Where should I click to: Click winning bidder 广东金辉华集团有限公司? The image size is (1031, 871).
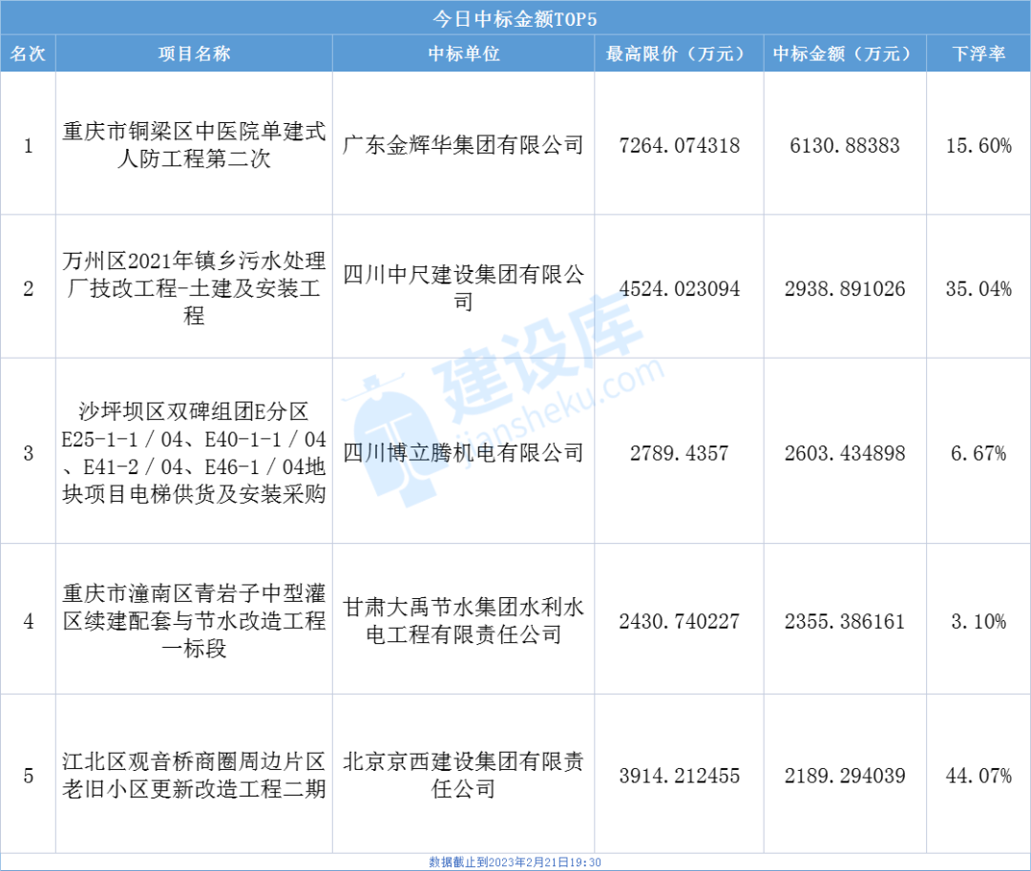click(x=463, y=146)
